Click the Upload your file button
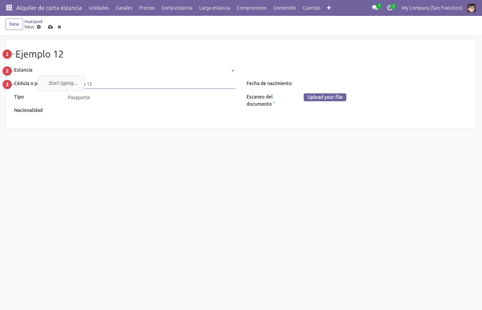 point(325,97)
